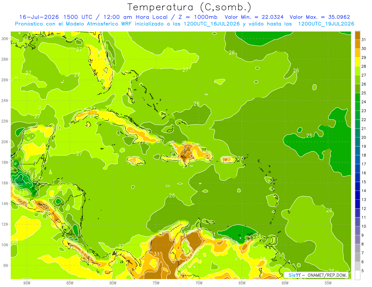Click the legend scale number '21'
Viewport: 372px width, 287px height.
pyautogui.click(x=364, y=128)
